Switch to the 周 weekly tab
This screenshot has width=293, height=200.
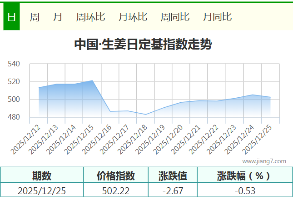35,17
